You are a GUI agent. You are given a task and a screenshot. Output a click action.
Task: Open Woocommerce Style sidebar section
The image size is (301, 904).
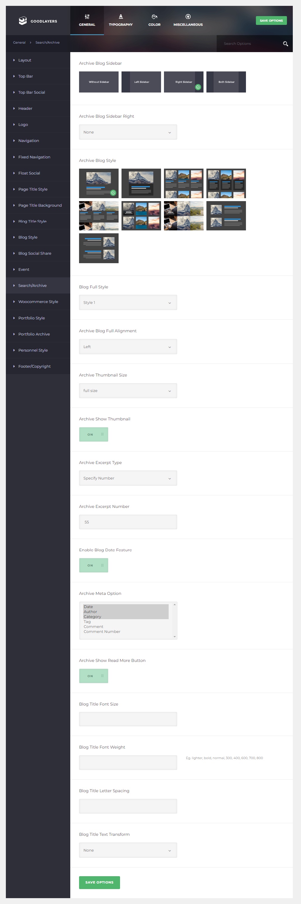pyautogui.click(x=38, y=302)
